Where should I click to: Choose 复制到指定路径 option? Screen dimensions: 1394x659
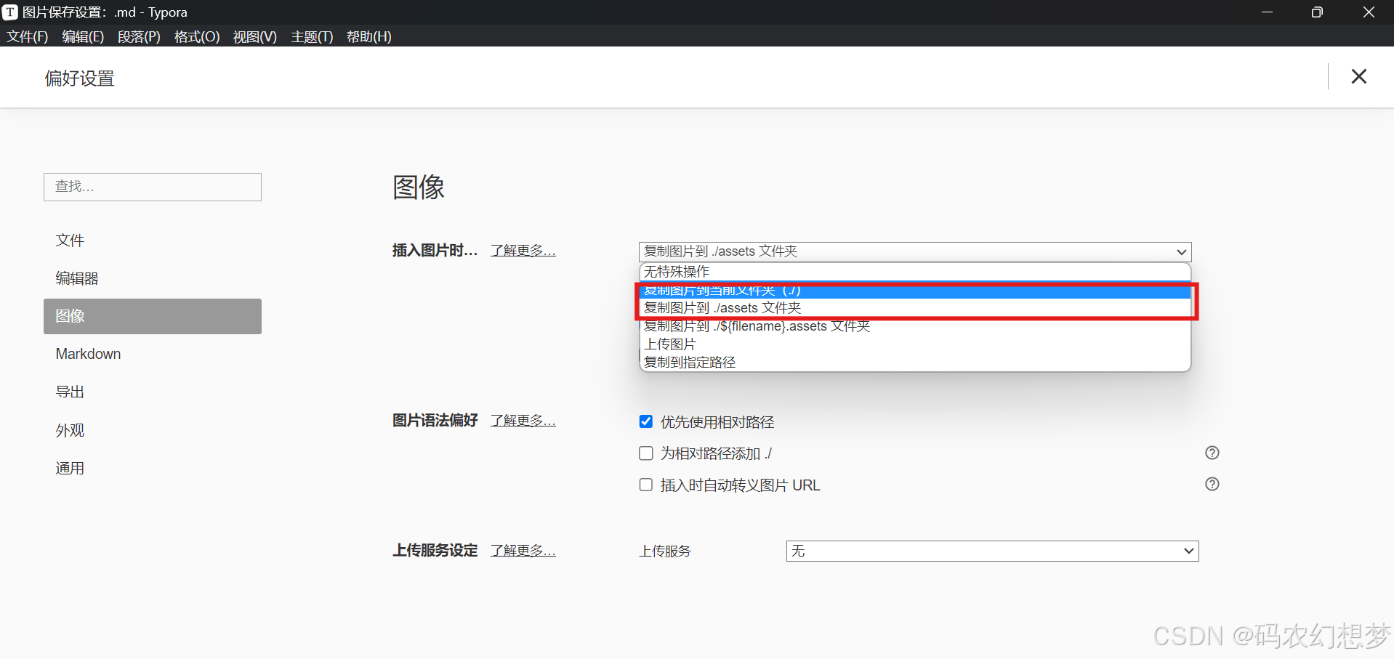(x=915, y=362)
